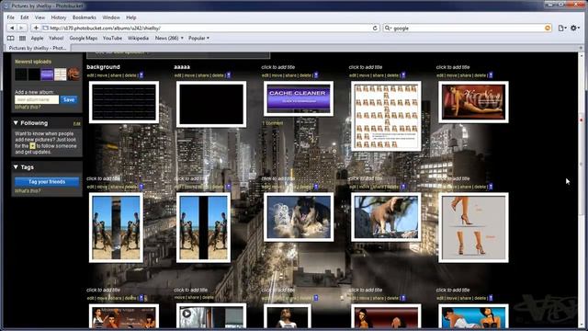The image size is (588, 331).
Task: Open the gear settings menu
Action: pyautogui.click(x=575, y=29)
